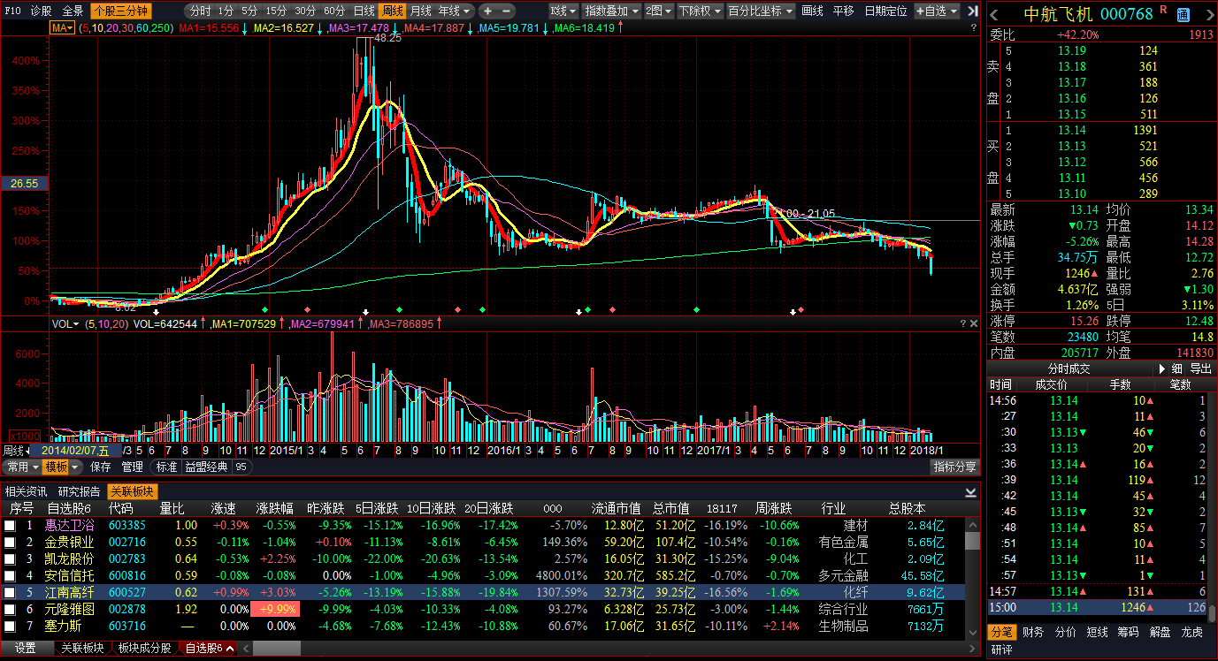The height and width of the screenshot is (661, 1218).
Task: Open the 研究报告 tab
Action: pyautogui.click(x=79, y=491)
